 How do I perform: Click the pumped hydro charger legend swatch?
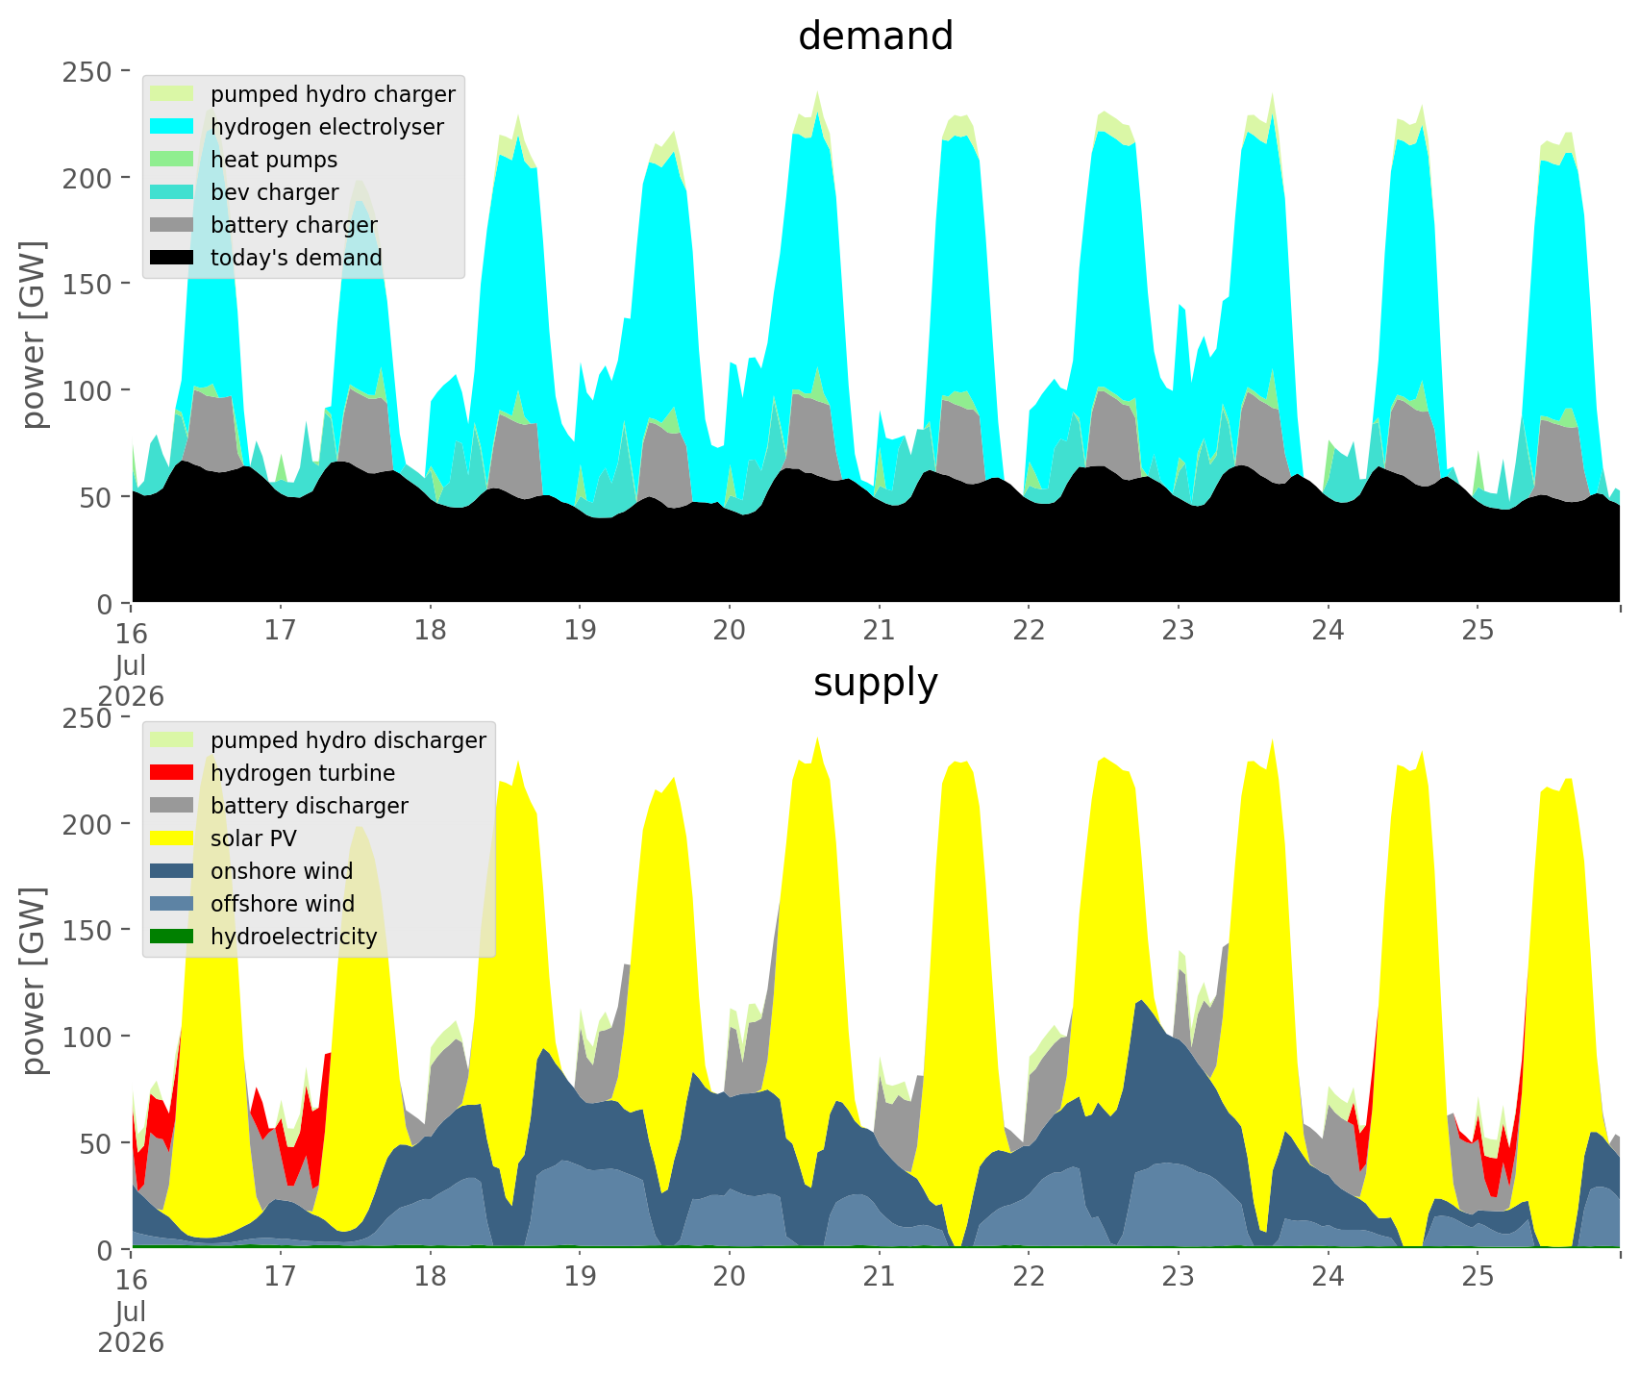point(172,94)
